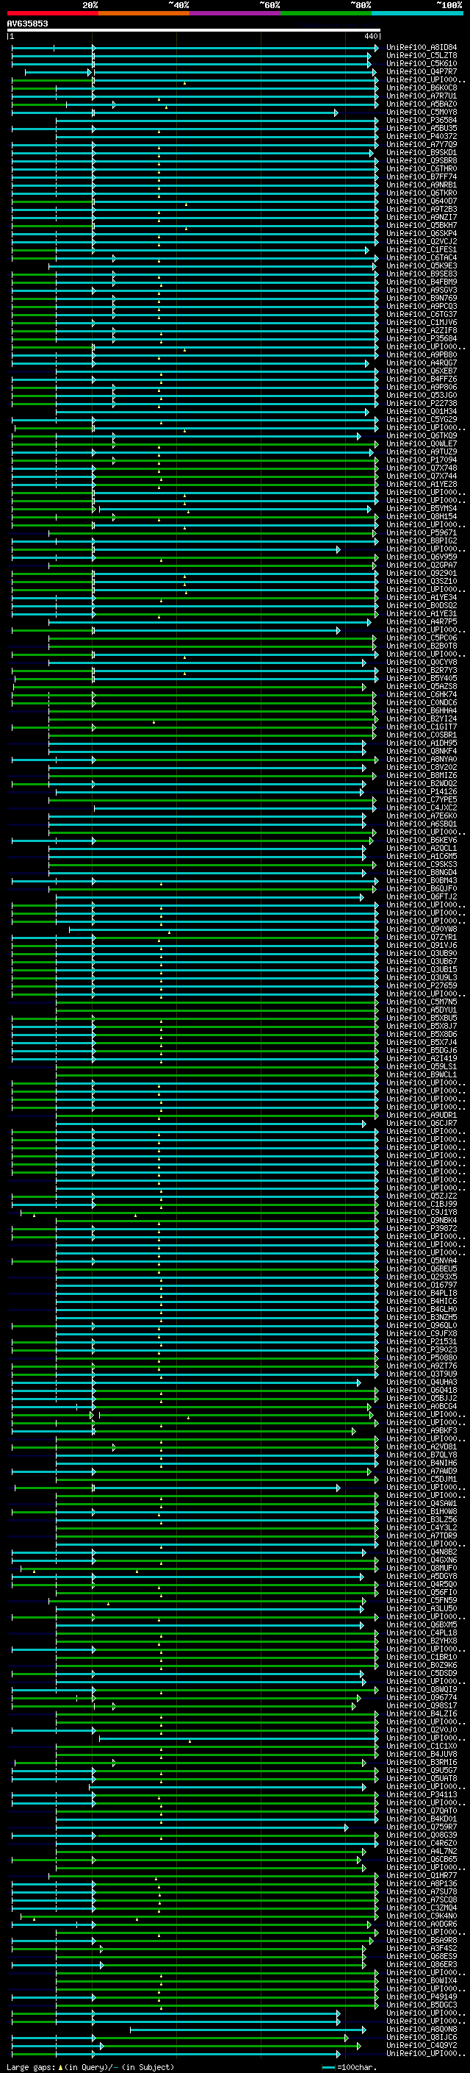
Task: Select the UniRef100_B6KEV6 label
Action: pyautogui.click(x=422, y=840)
